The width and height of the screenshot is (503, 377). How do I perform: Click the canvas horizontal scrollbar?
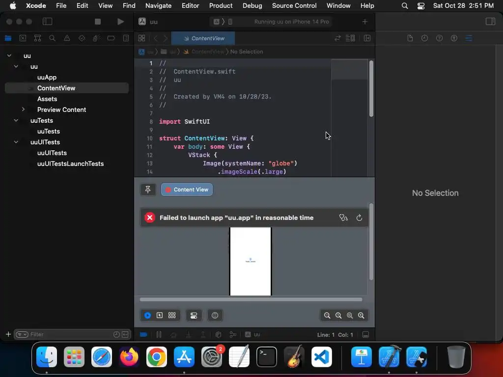(x=251, y=299)
